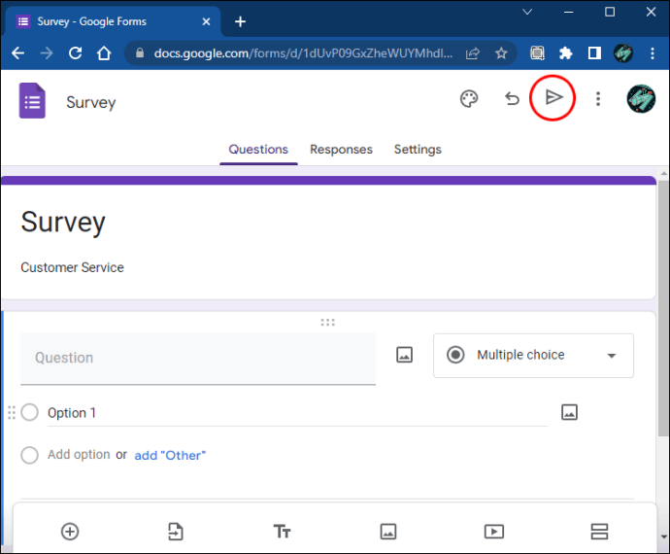Click the Question title input field
This screenshot has height=554, width=670.
(x=197, y=358)
